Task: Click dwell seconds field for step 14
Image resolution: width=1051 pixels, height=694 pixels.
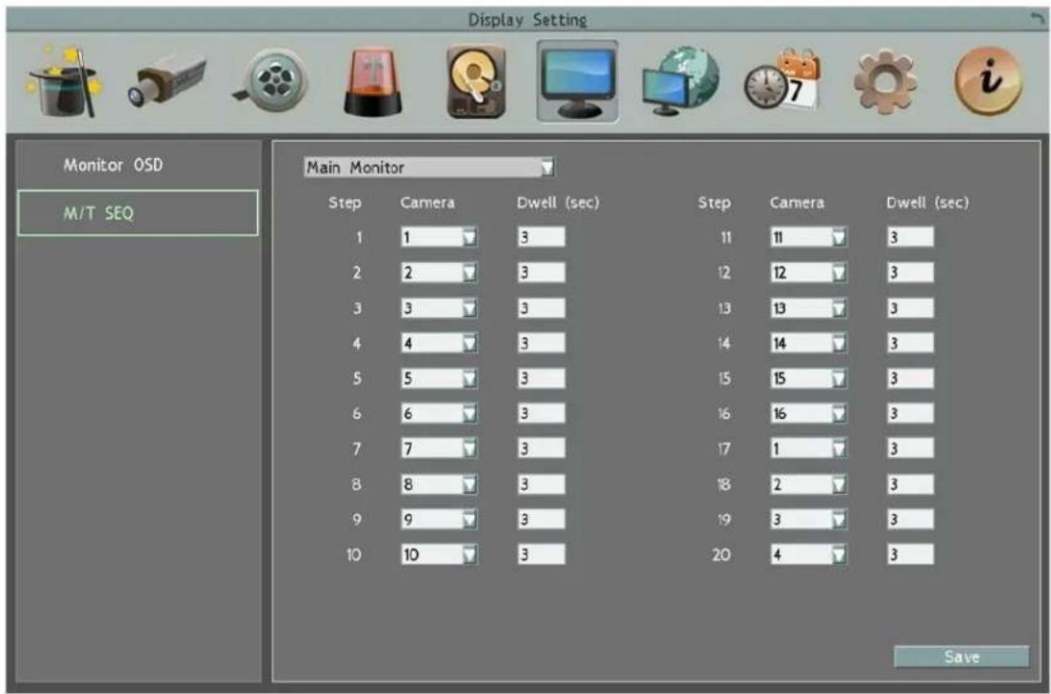Action: 910,343
